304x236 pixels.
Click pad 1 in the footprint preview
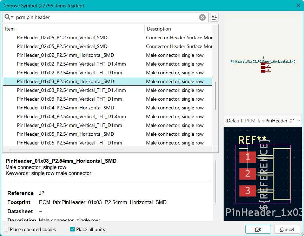coord(248,157)
